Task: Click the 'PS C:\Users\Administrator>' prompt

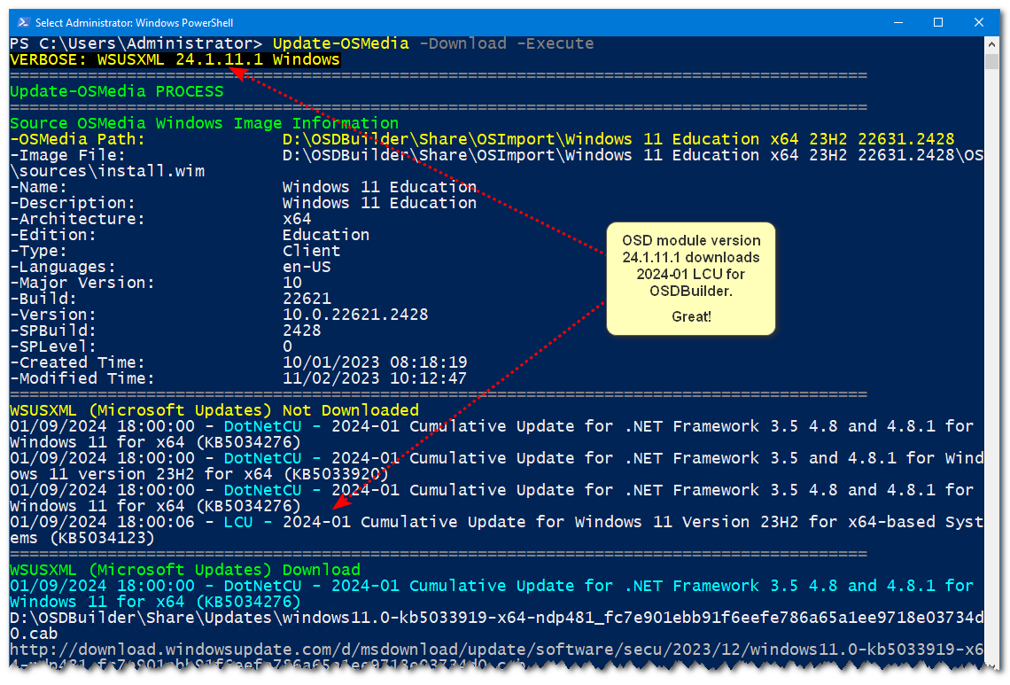Action: point(136,43)
